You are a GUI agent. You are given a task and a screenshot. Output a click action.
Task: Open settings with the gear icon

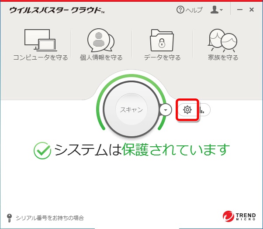187,110
